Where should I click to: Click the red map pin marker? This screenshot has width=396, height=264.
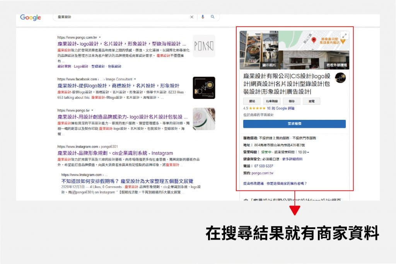pos(314,41)
